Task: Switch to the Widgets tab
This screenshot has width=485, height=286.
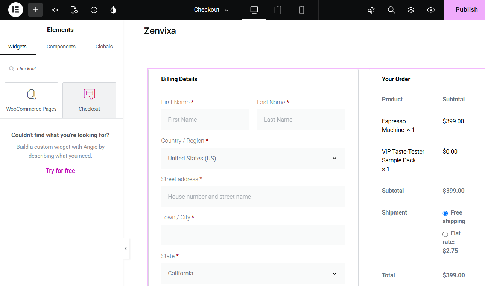Action: click(x=17, y=47)
